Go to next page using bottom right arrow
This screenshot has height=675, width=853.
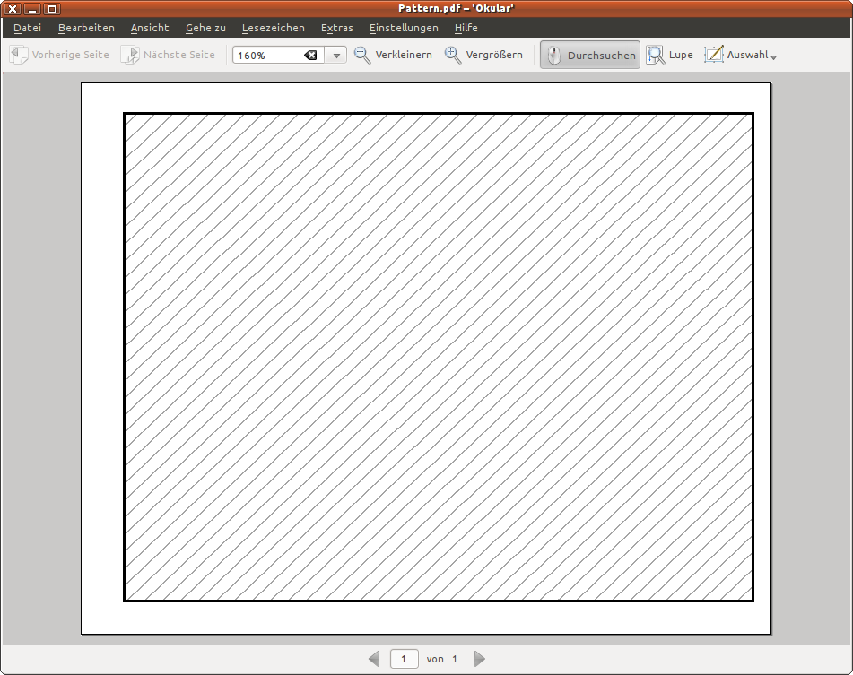point(480,659)
